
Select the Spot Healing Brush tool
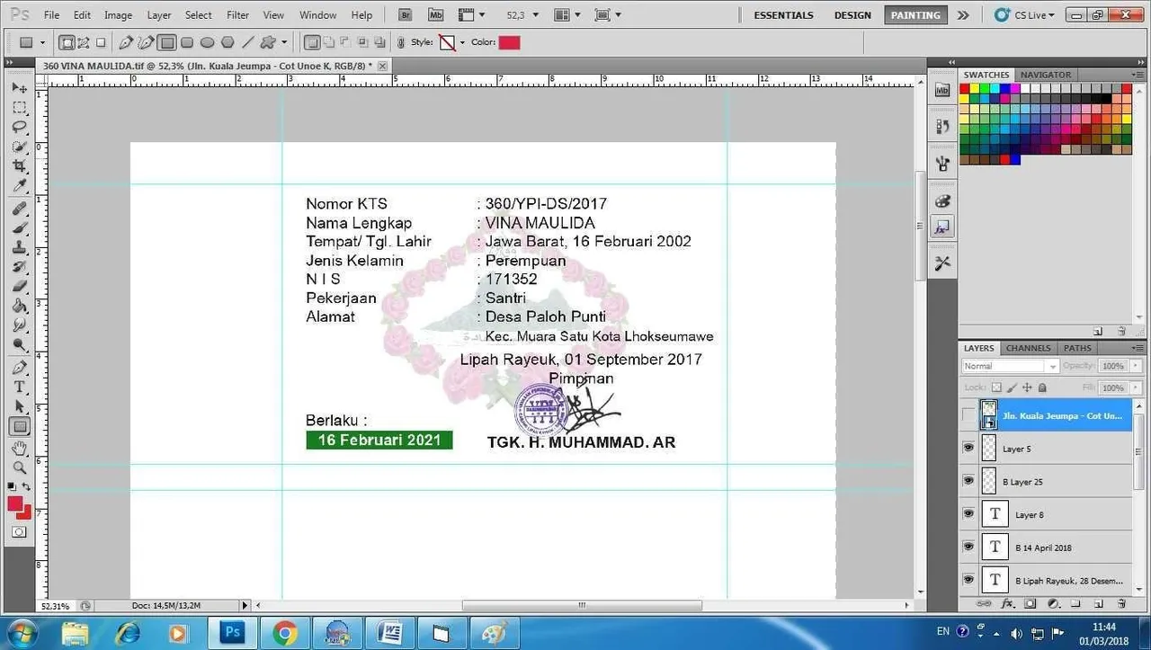click(x=19, y=209)
